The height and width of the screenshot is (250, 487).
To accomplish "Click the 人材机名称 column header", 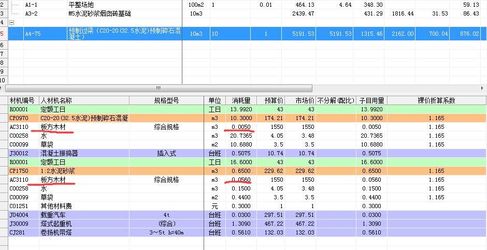I will tap(84, 100).
